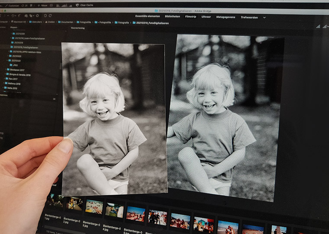Select the Blankenberge-03.jpg thumbnail
329x234 pixels.
pos(94,206)
